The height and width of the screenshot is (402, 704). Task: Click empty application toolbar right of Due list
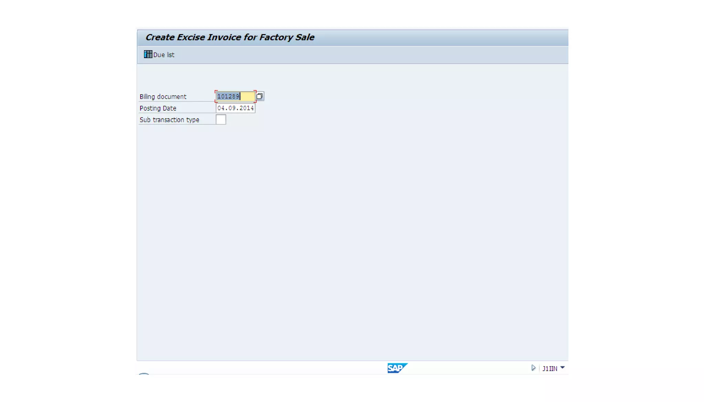tap(361, 55)
